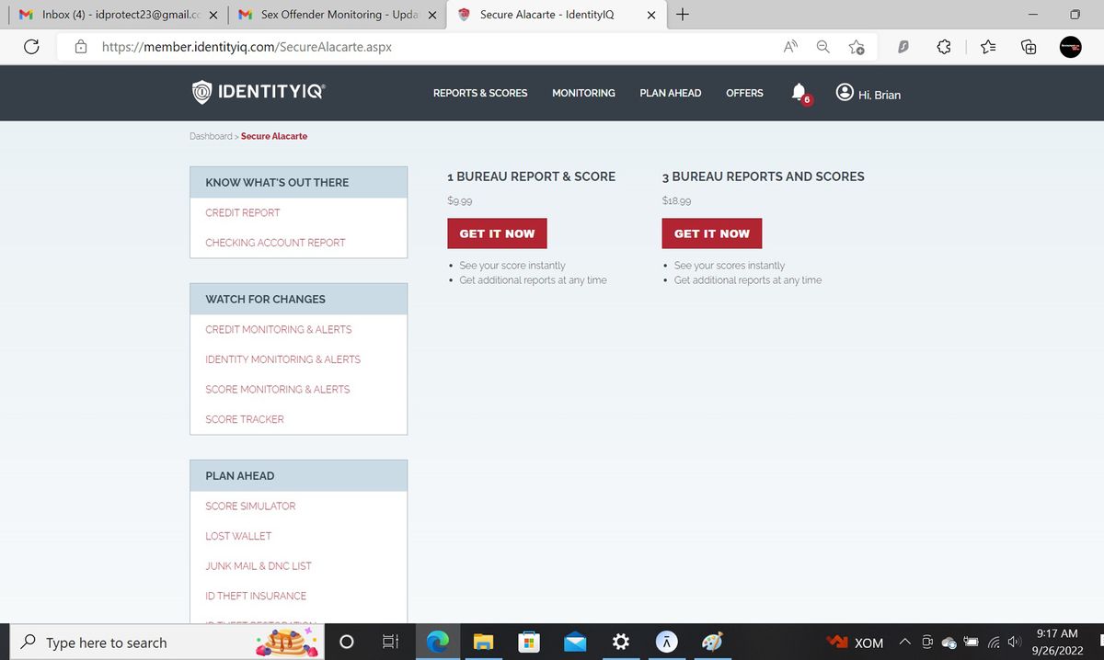Viewport: 1104px width, 660px height.
Task: Click GET IT NOW for 1 Bureau Report
Action: [497, 233]
